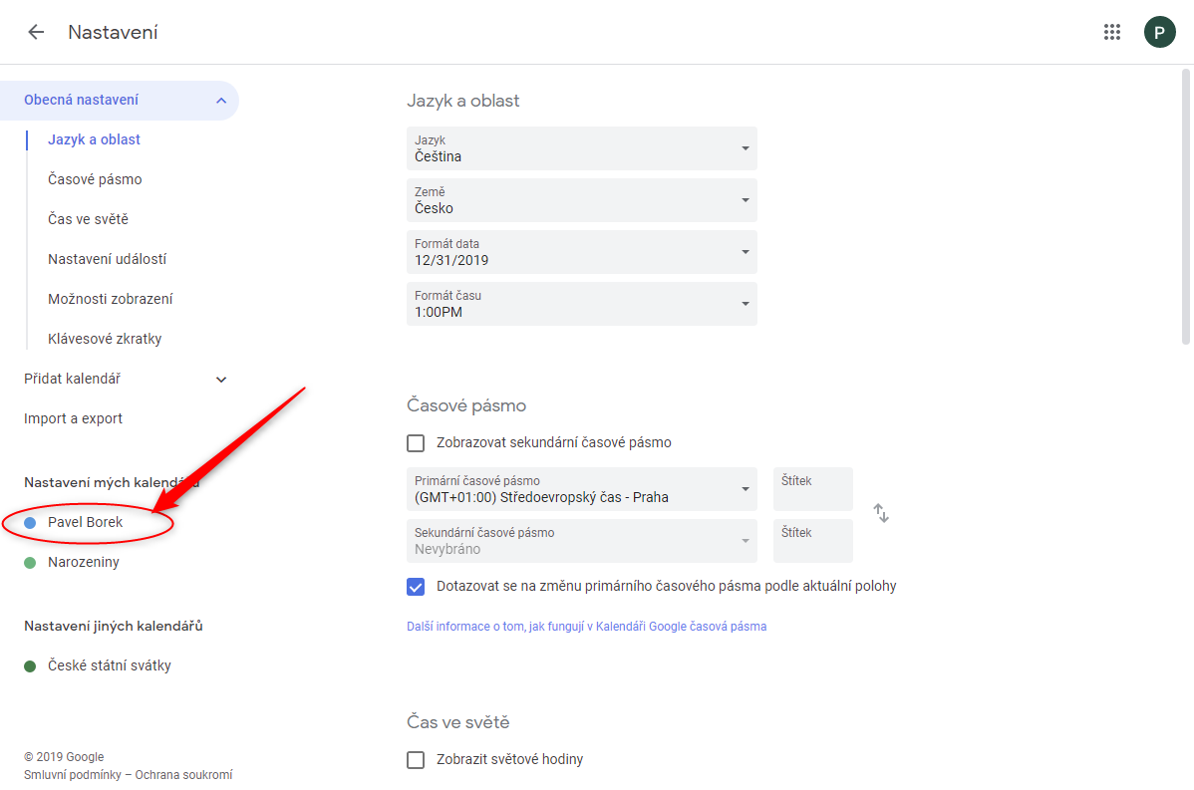Viewport: 1194px width, 790px height.
Task: Click the dark green dot of České státní svátky
Action: [30, 665]
